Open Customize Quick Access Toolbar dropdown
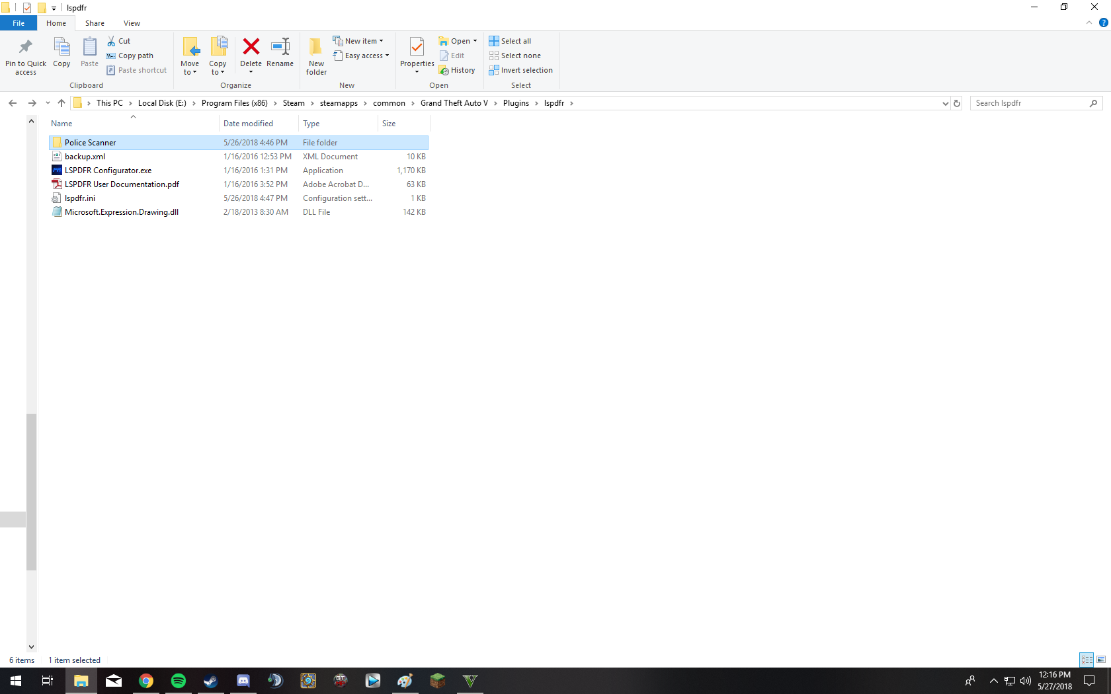Screen dimensions: 1111x694 tap(54, 8)
